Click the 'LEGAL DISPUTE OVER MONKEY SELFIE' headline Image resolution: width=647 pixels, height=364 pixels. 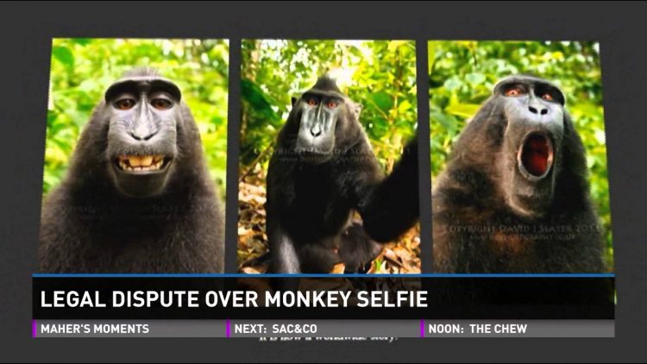coord(234,299)
